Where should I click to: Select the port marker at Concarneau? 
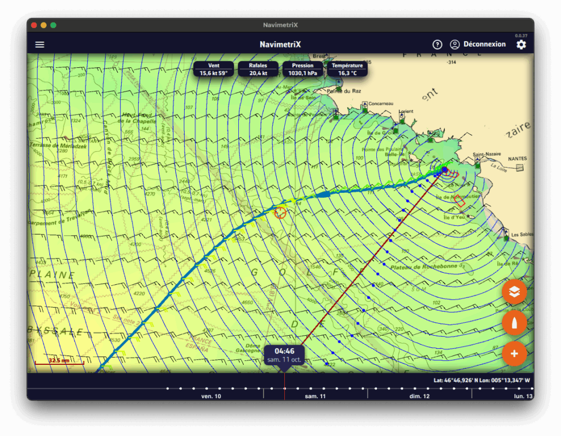pos(364,106)
